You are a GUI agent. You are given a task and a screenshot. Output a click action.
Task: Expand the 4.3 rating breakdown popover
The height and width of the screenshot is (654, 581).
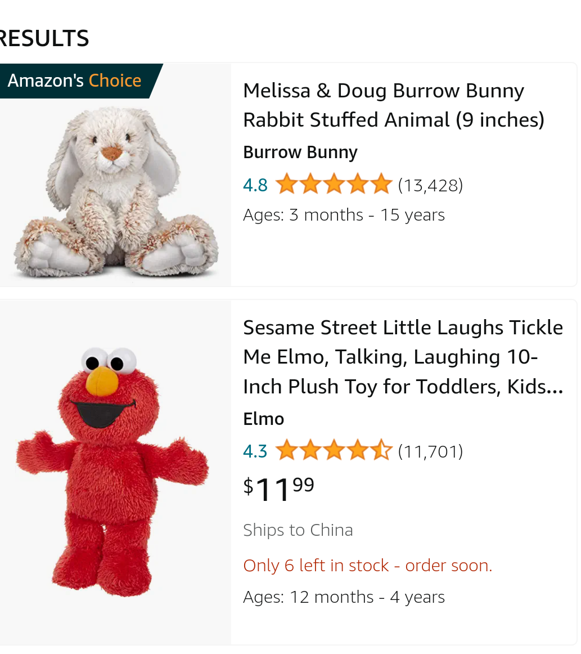(255, 451)
